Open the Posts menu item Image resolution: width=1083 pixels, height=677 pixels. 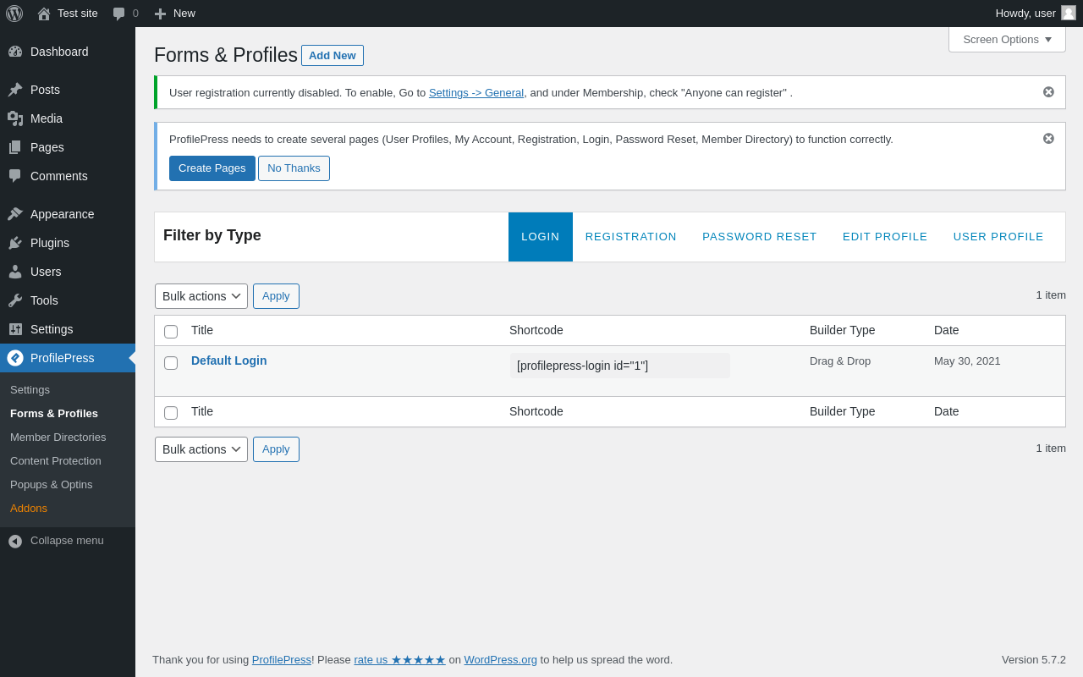pos(68,90)
